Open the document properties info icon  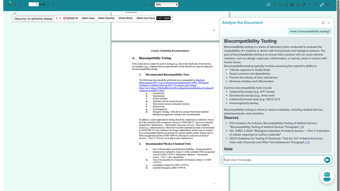point(269,5)
